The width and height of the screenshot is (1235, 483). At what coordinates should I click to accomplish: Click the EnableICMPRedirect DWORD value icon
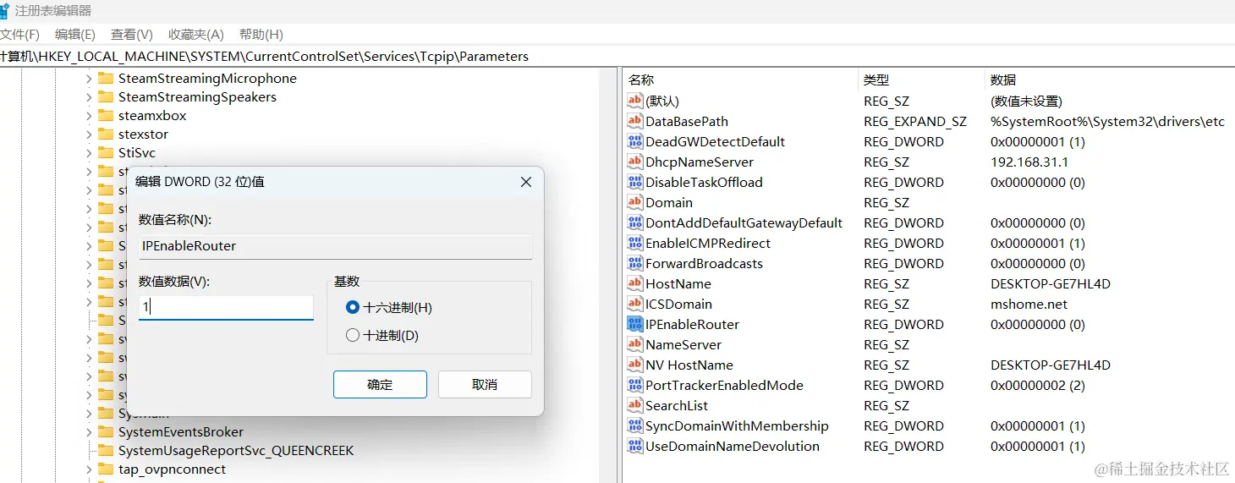point(634,243)
